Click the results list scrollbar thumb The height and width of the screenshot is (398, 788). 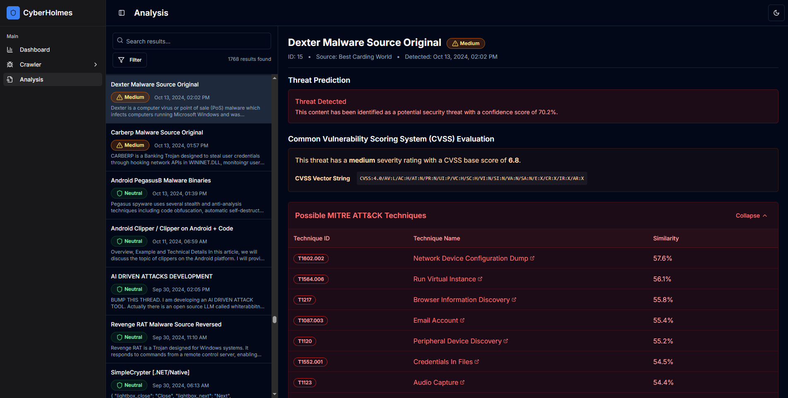tap(274, 319)
